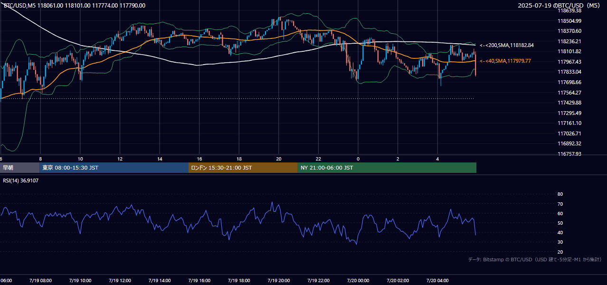Screen dimensions: 607x285
Task: Click hour tick 14 under price chart
Action: coord(160,159)
